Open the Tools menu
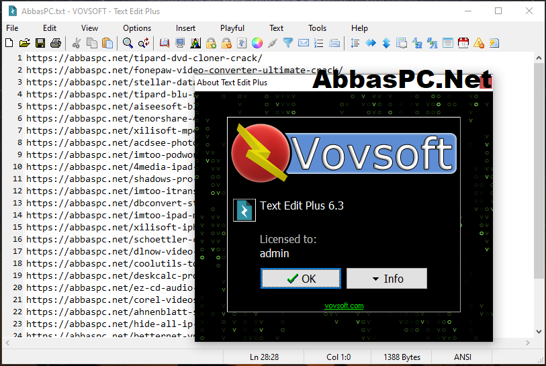Image resolution: width=546 pixels, height=366 pixels. 317,28
